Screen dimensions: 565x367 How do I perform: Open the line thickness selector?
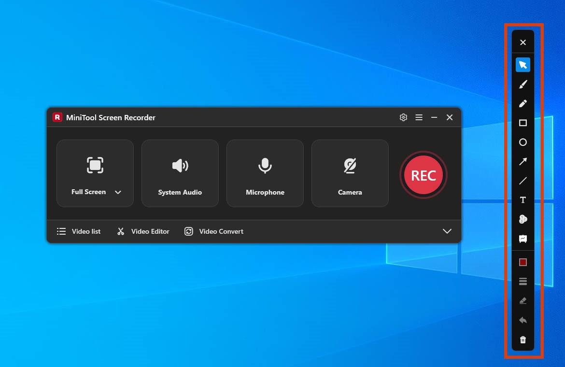[x=523, y=281]
